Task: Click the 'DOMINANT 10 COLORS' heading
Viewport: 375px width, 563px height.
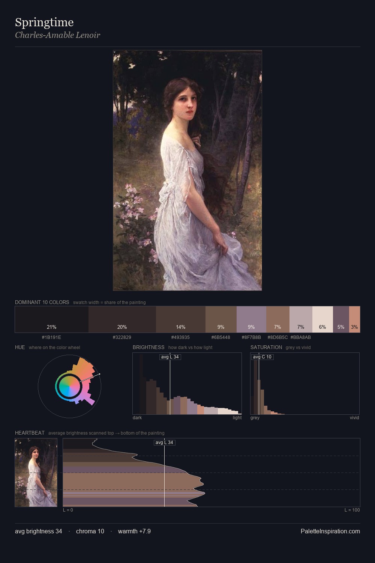Action: 42,302
